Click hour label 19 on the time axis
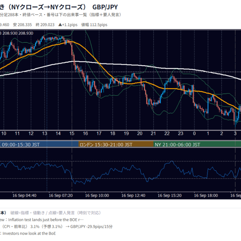This screenshot has height=241, width=241. [x=126, y=133]
